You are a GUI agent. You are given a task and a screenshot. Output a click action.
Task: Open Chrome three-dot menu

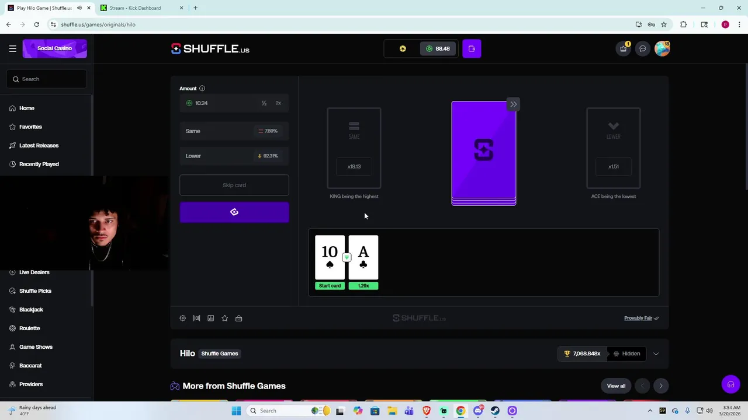coord(740,24)
